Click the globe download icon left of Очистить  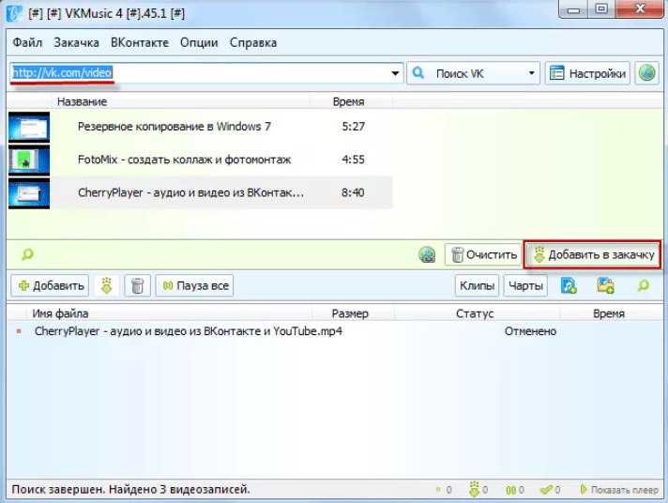(x=427, y=254)
